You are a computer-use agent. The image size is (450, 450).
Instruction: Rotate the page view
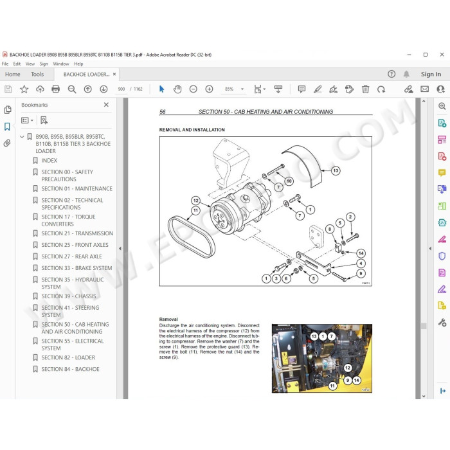(x=381, y=89)
